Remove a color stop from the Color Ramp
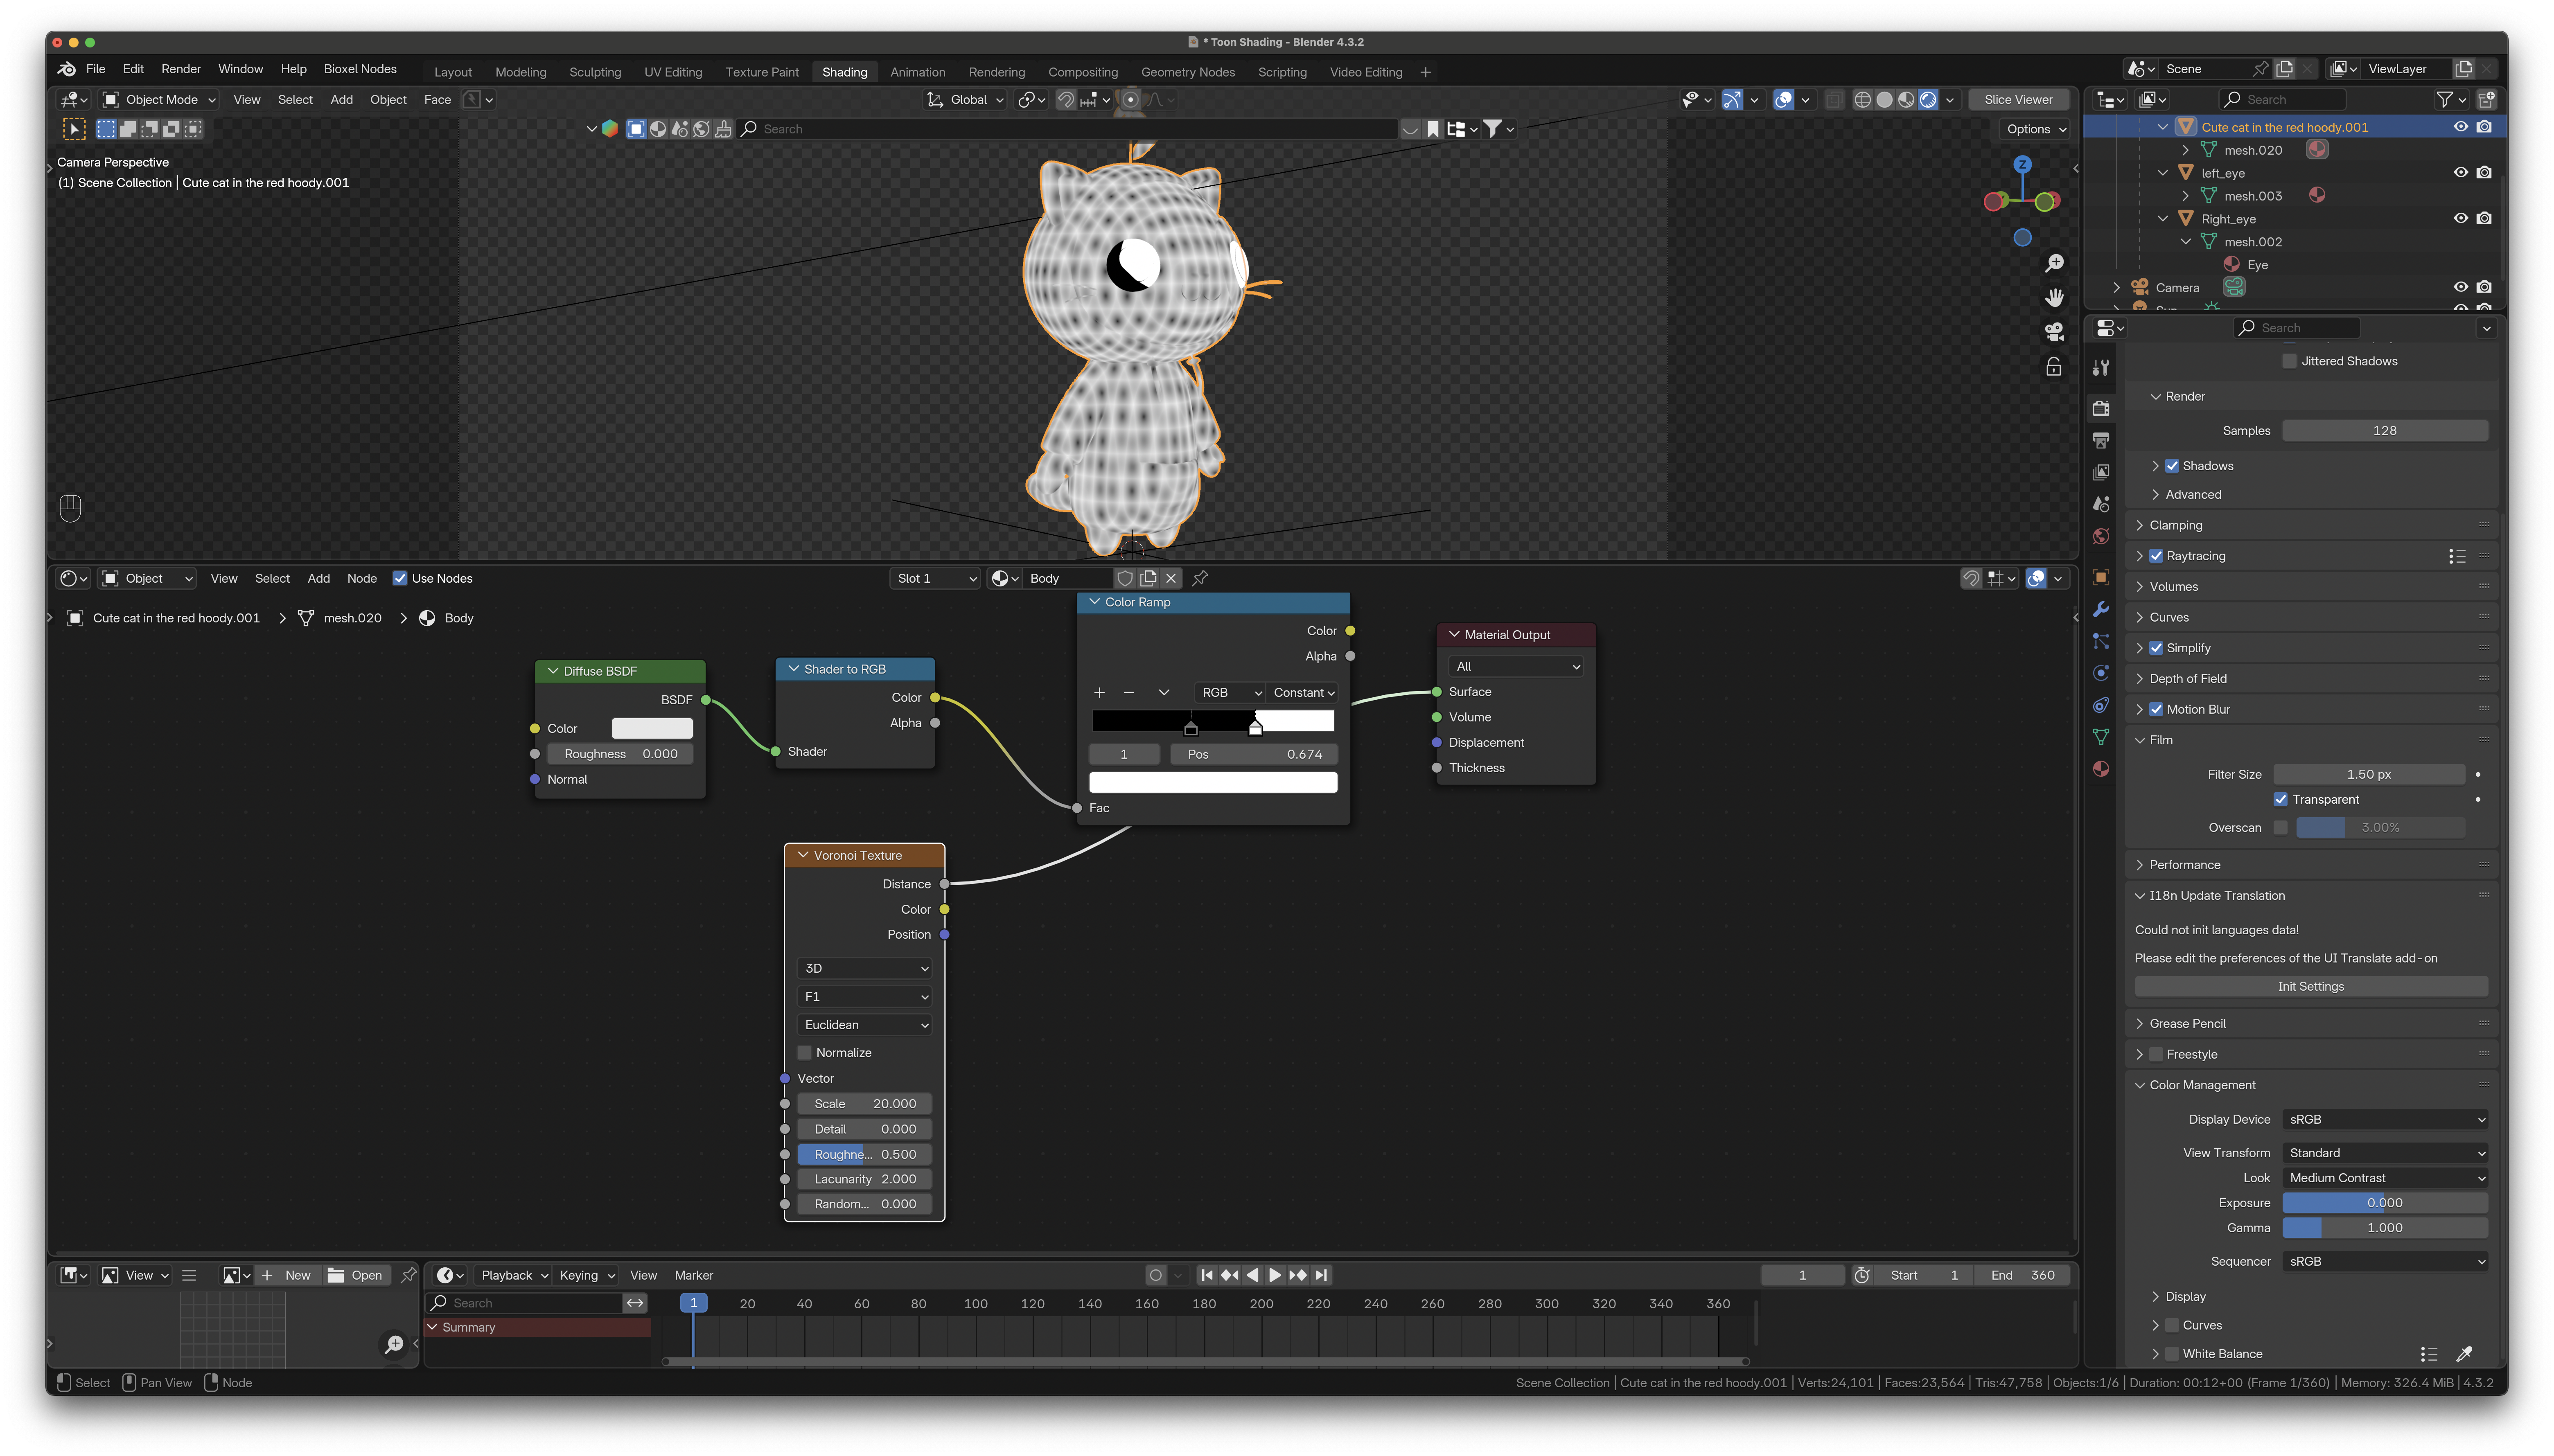Image resolution: width=2554 pixels, height=1456 pixels. tap(1129, 692)
